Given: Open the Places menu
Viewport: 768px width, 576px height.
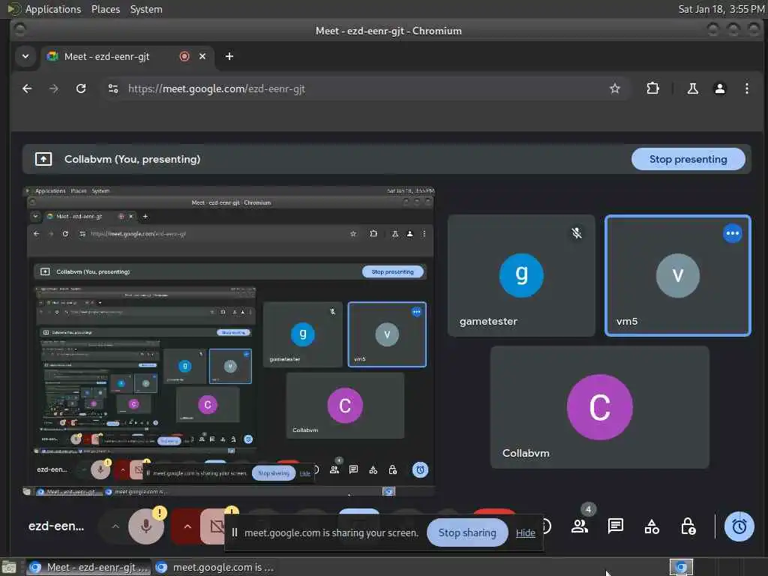Looking at the screenshot, I should pos(105,9).
